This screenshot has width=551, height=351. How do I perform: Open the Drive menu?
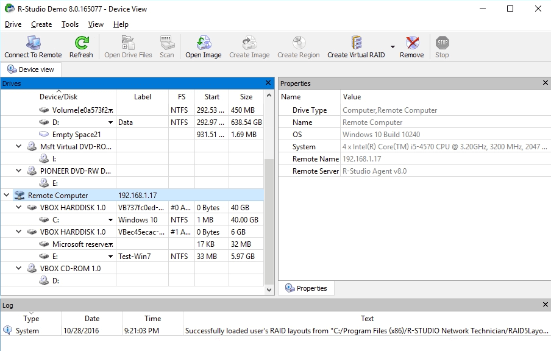point(13,24)
